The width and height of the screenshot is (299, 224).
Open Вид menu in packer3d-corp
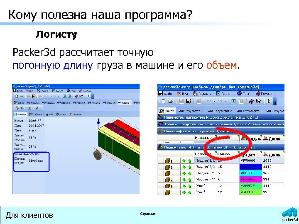(182, 93)
